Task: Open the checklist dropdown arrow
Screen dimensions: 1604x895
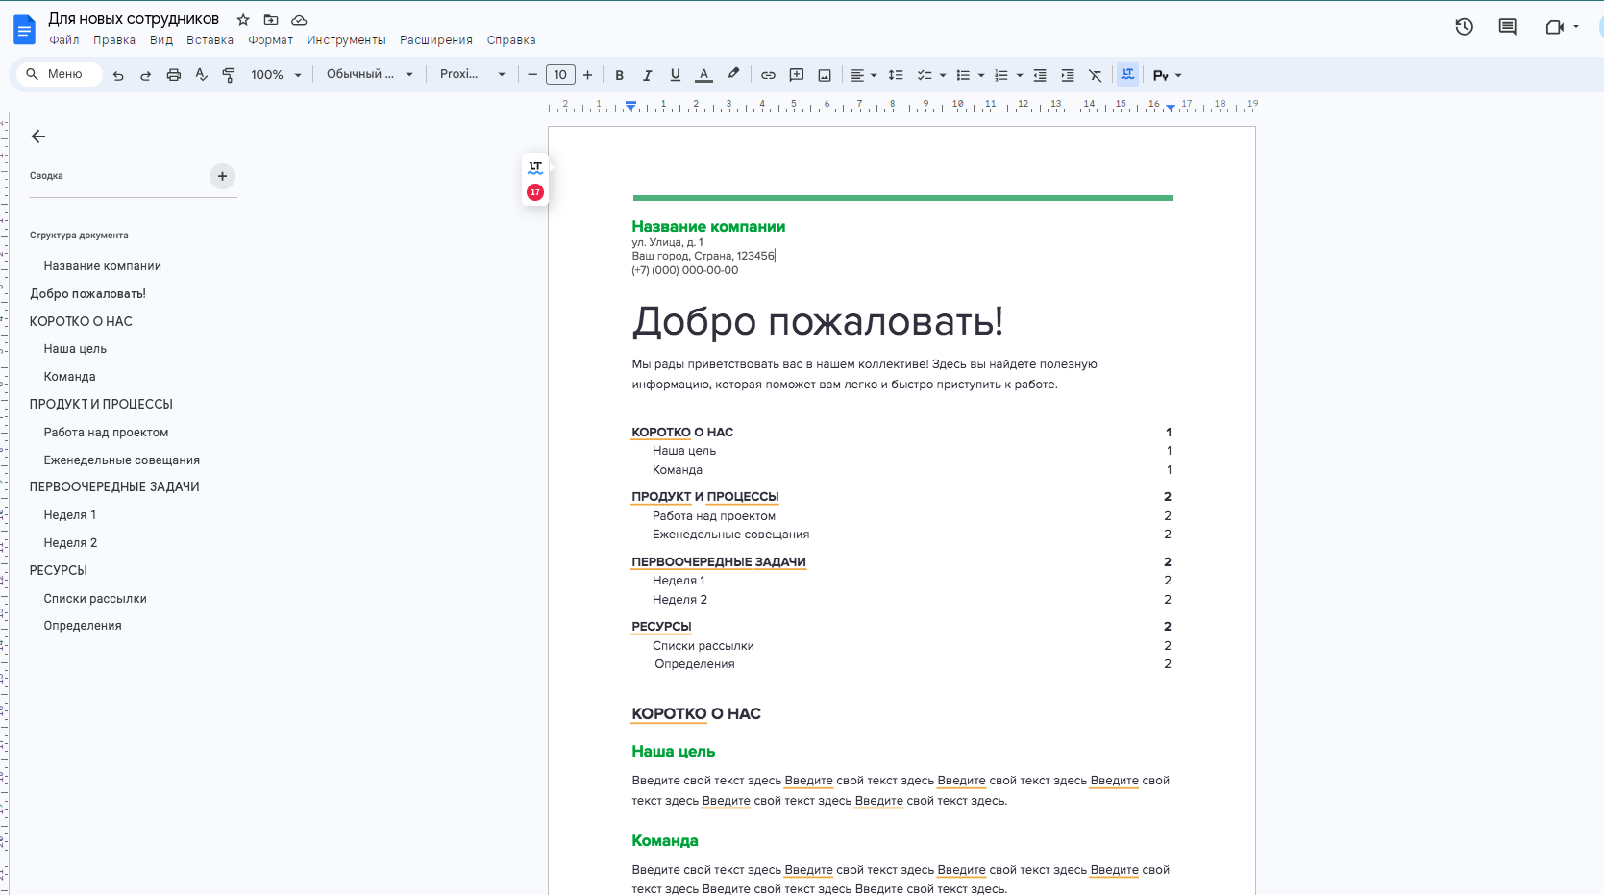Action: coord(943,75)
